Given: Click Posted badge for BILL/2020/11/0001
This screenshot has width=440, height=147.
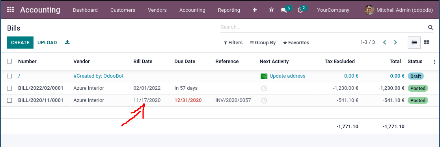Looking at the screenshot, I should pos(418,100).
